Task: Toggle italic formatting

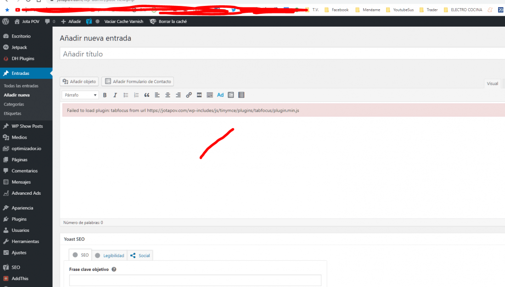Action: (115, 95)
